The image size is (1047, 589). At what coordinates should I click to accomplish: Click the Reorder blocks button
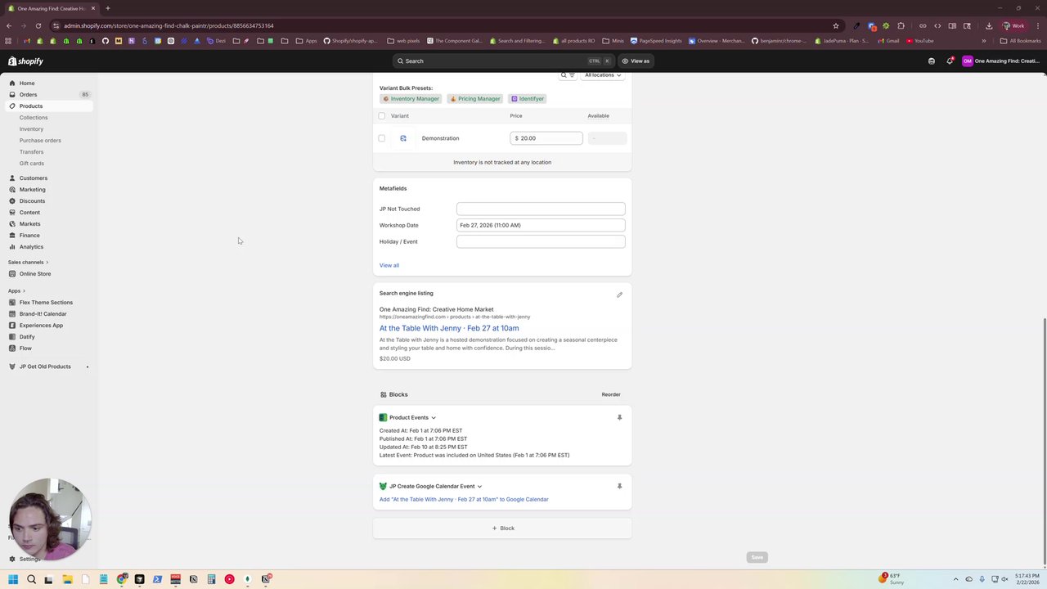click(x=611, y=394)
